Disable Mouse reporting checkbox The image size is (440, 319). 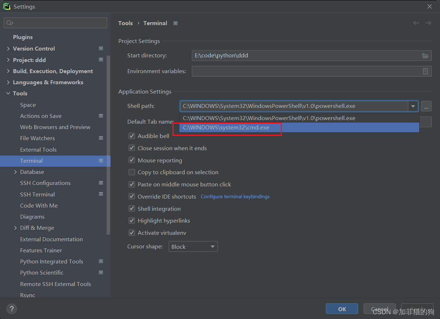tap(132, 160)
